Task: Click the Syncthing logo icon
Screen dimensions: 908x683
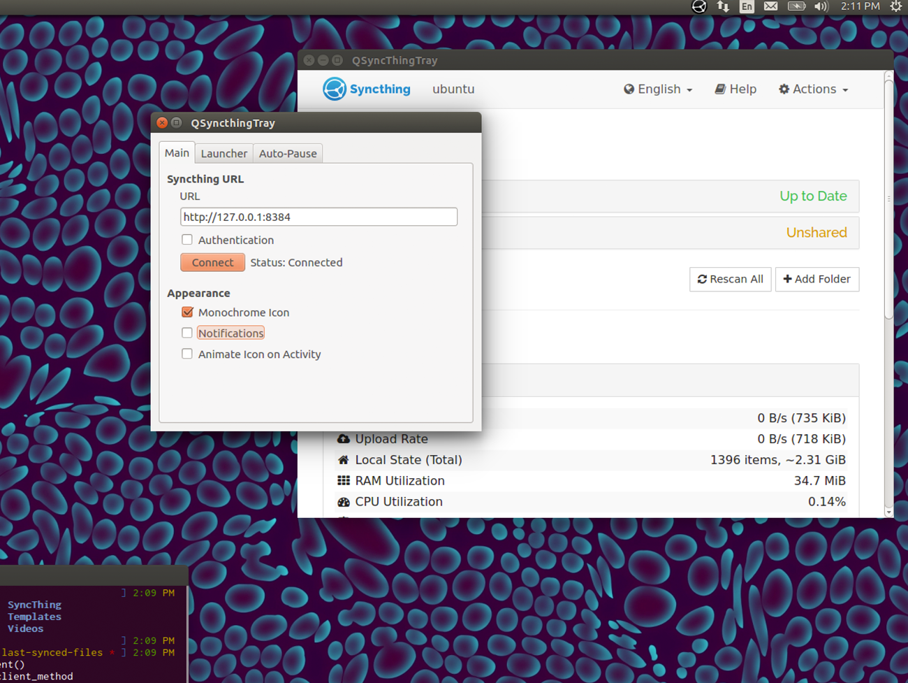Action: point(335,89)
